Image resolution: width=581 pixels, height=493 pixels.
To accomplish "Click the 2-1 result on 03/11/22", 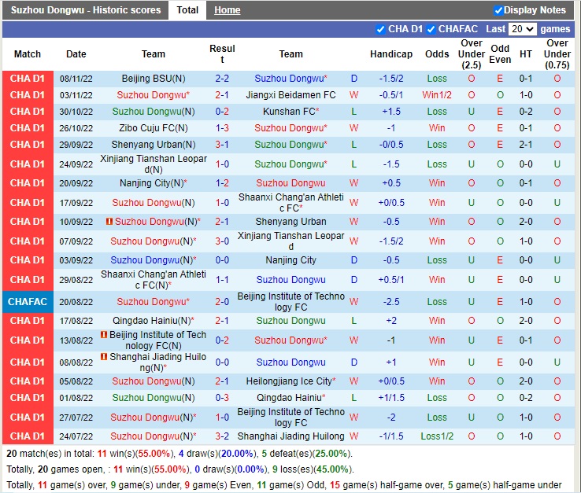I will pos(222,95).
